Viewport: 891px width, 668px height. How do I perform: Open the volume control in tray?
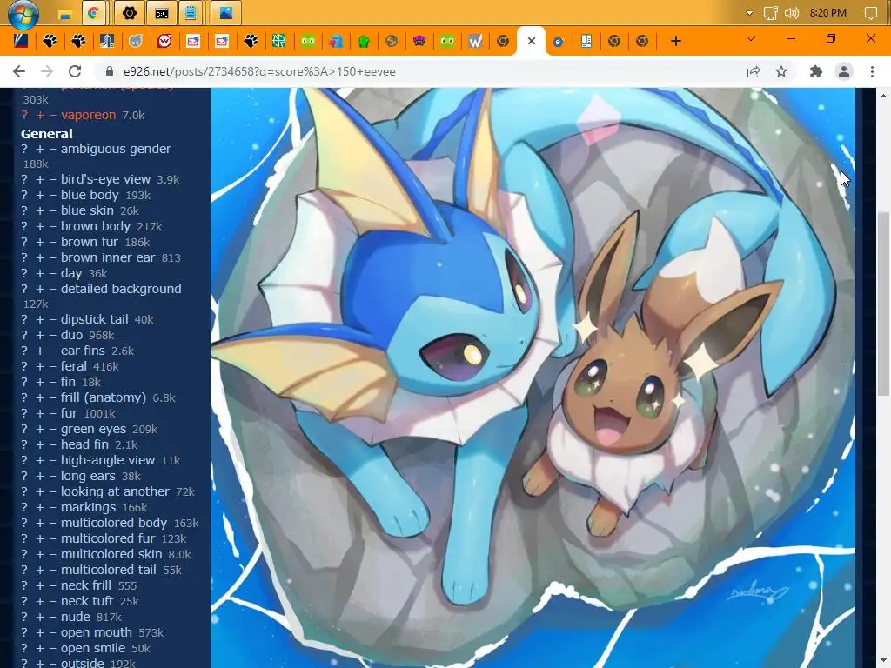(x=791, y=13)
